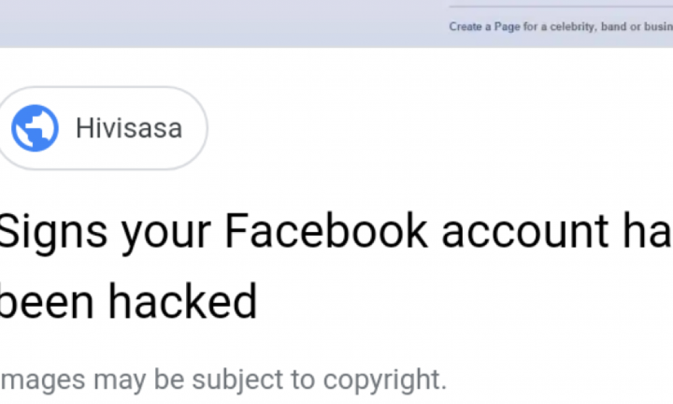Select the website favicon next to Hivisasa
This screenshot has width=673, height=404.
(x=34, y=128)
